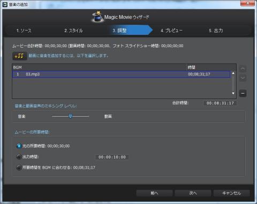
Task: Select the fit duration to BGM radio button
Action: pyautogui.click(x=19, y=168)
